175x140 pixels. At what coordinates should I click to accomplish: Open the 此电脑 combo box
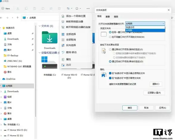(145, 23)
